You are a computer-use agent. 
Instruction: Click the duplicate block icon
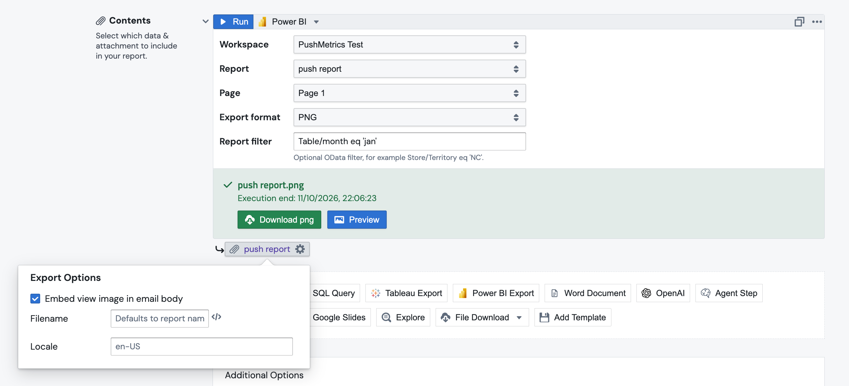[799, 22]
